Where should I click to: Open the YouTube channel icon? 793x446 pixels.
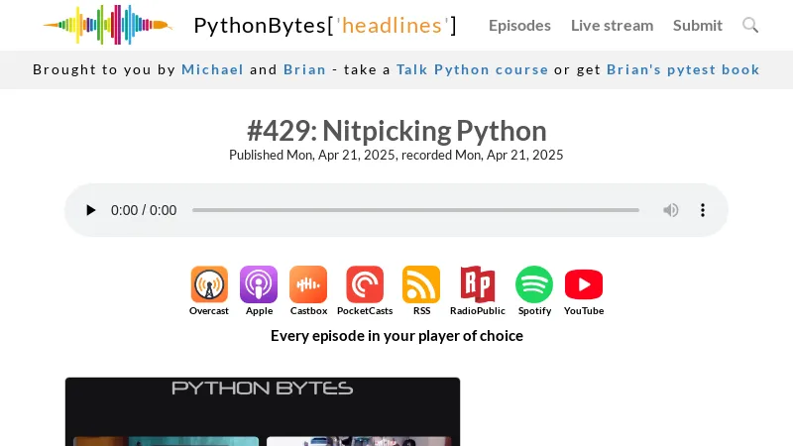click(584, 284)
